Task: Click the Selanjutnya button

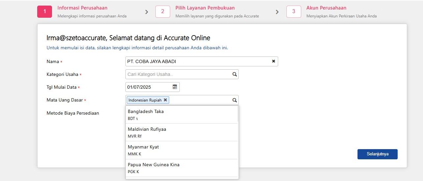Action: pyautogui.click(x=378, y=154)
